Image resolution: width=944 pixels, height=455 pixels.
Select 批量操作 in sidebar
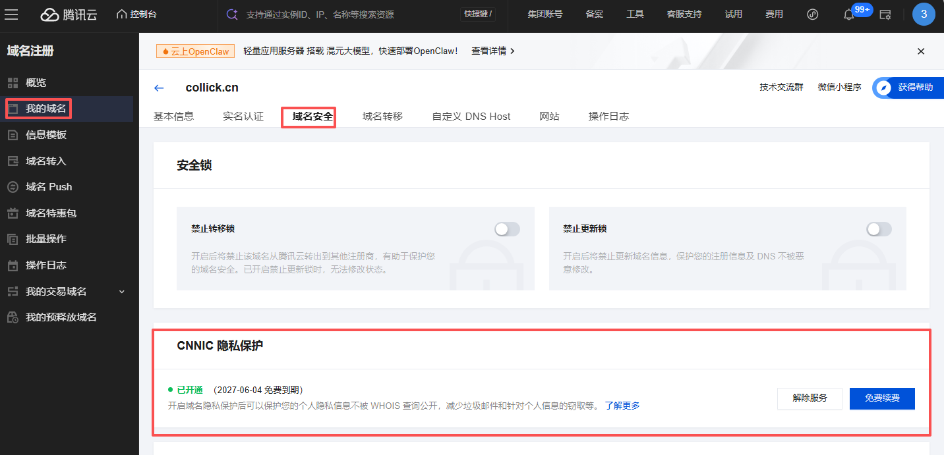(x=46, y=239)
